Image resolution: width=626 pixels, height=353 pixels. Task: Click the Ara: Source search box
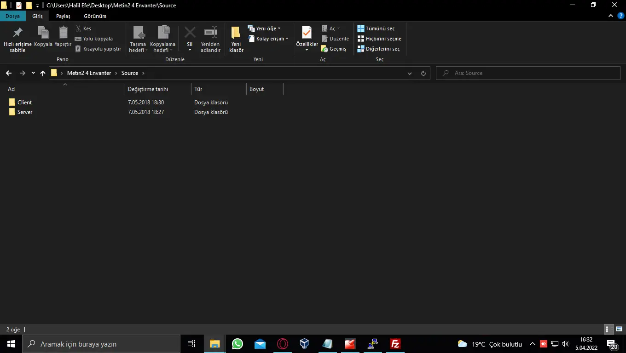pyautogui.click(x=529, y=73)
